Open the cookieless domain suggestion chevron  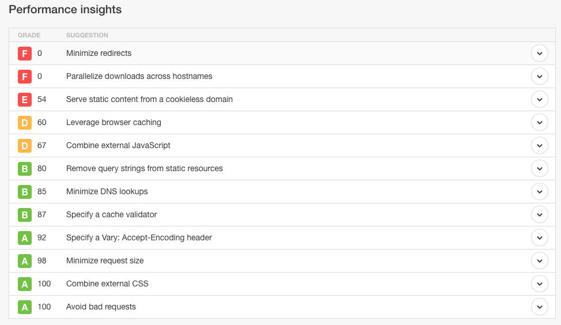[x=539, y=99]
